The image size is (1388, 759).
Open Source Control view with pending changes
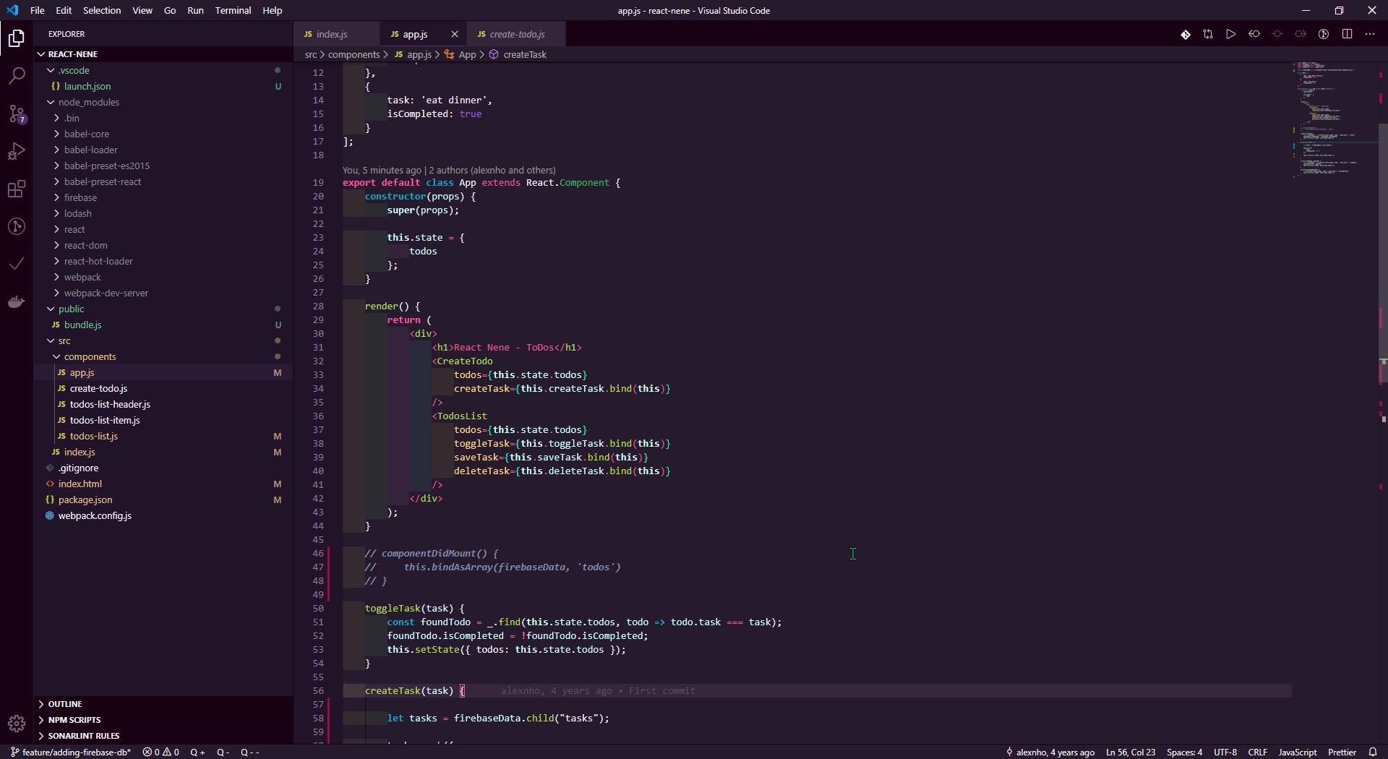tap(16, 113)
